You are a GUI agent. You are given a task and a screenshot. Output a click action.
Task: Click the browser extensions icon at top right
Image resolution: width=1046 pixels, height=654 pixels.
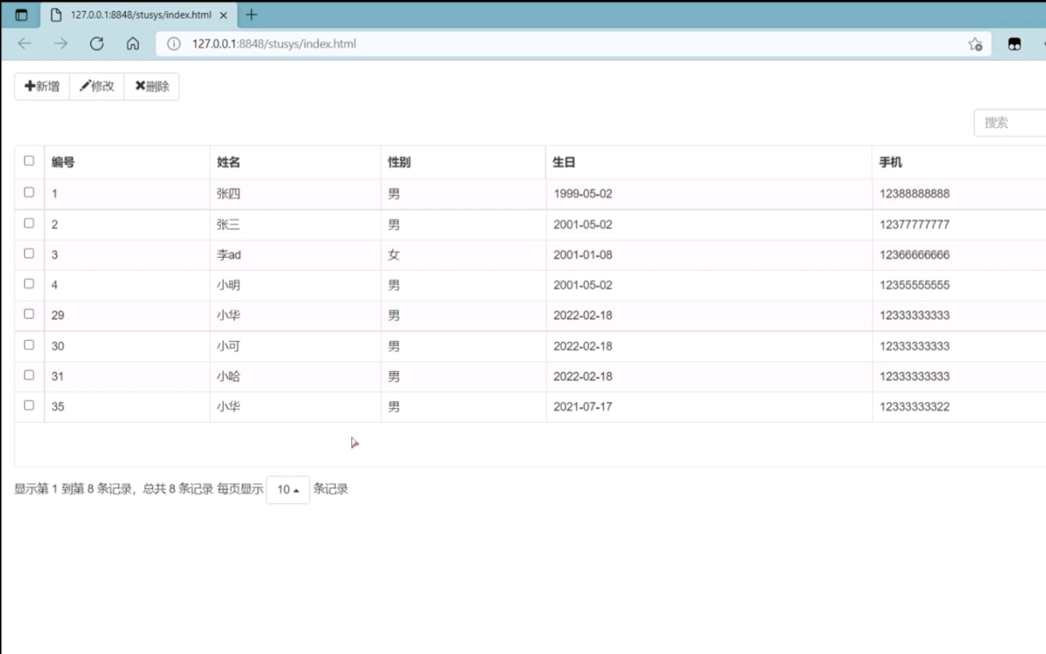tap(1015, 44)
